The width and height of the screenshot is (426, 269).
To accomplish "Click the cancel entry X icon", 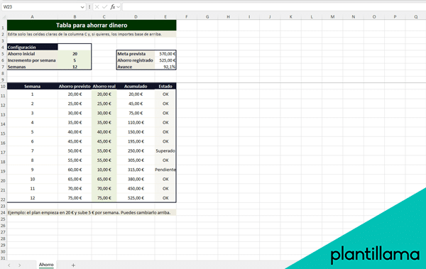I will (97, 7).
